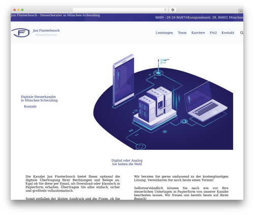This screenshot has height=215, width=254.
Task: Open FAQ menu item
Action: 213,33
